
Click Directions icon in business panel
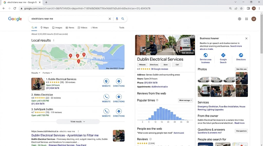(x=241, y=55)
